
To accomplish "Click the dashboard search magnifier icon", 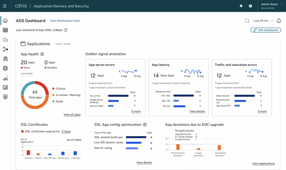I will [247, 21].
